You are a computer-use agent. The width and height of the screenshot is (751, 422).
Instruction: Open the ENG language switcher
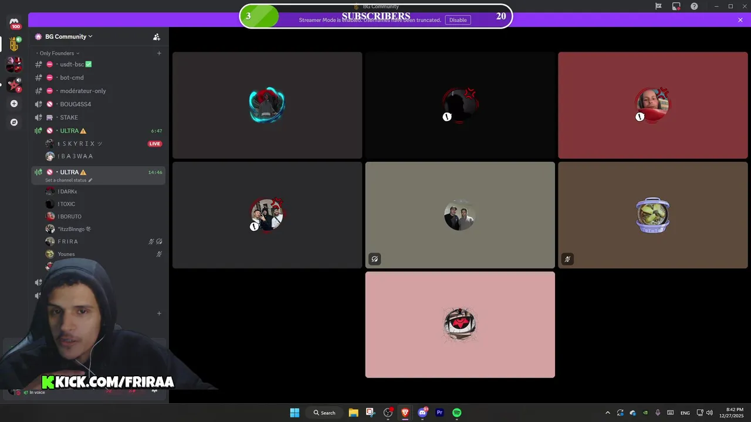[x=685, y=413]
